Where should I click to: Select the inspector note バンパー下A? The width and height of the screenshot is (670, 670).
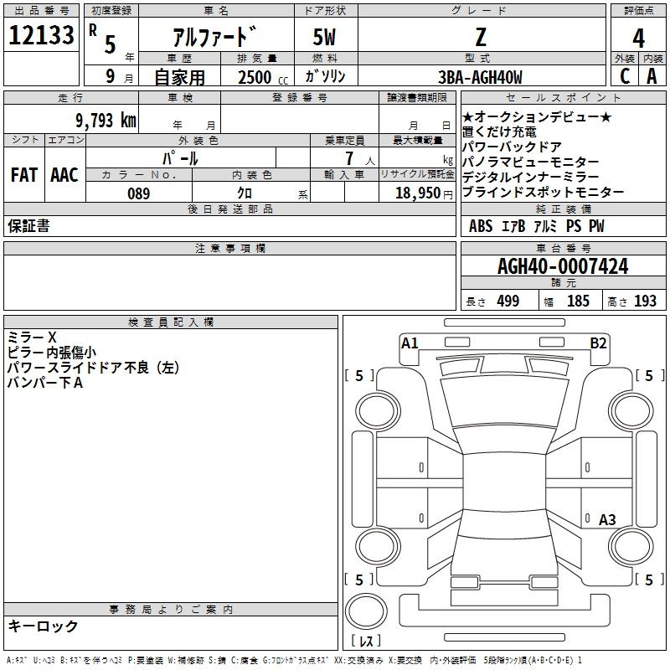[x=45, y=383]
